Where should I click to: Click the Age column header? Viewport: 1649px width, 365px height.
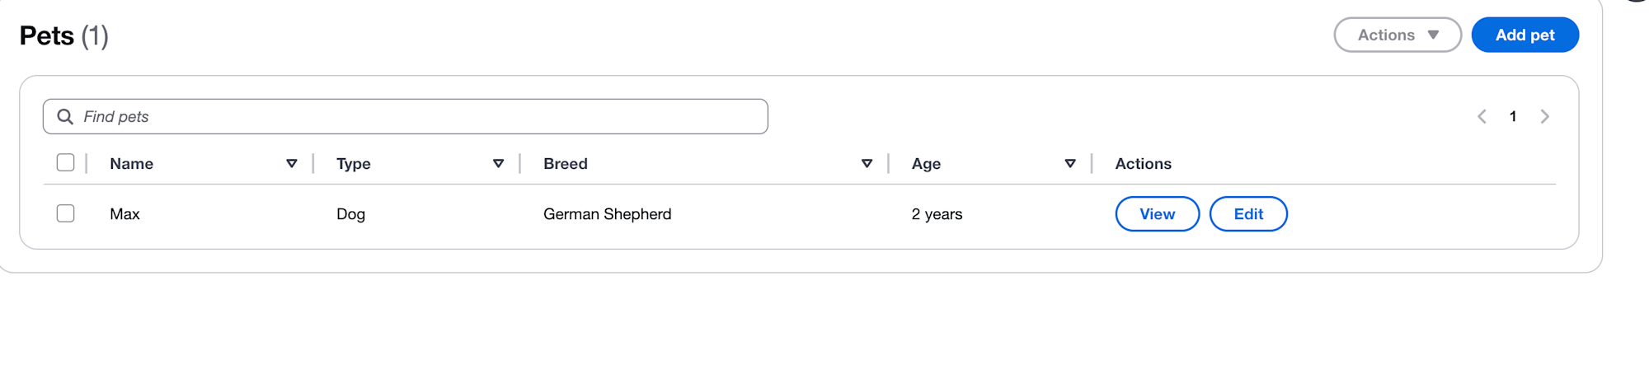[926, 164]
